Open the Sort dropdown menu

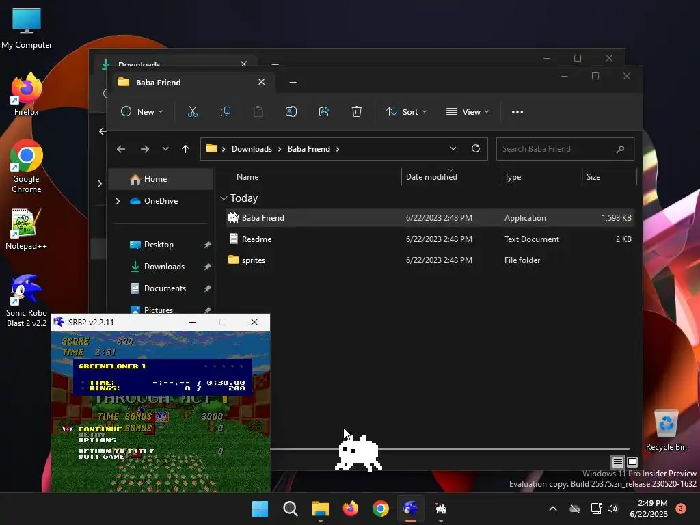click(x=406, y=111)
